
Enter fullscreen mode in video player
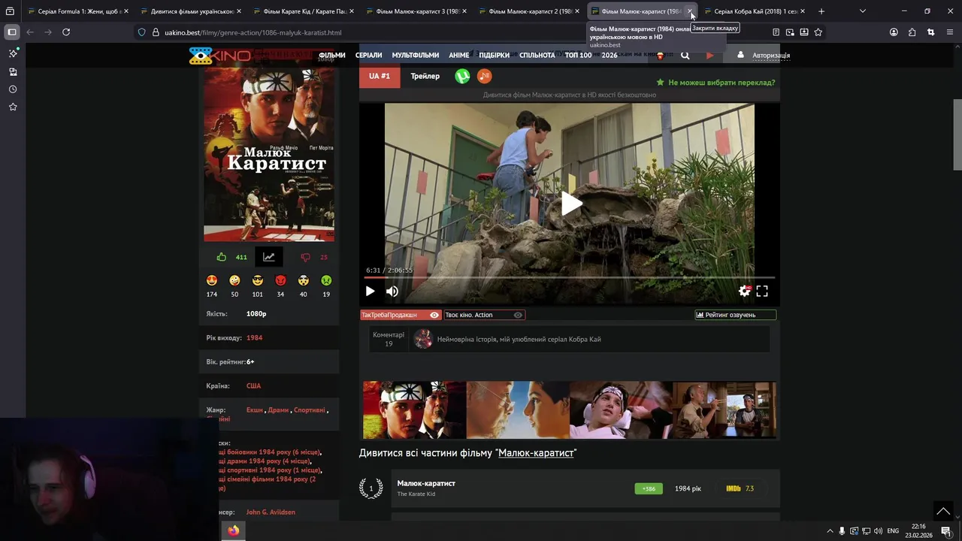[762, 291]
